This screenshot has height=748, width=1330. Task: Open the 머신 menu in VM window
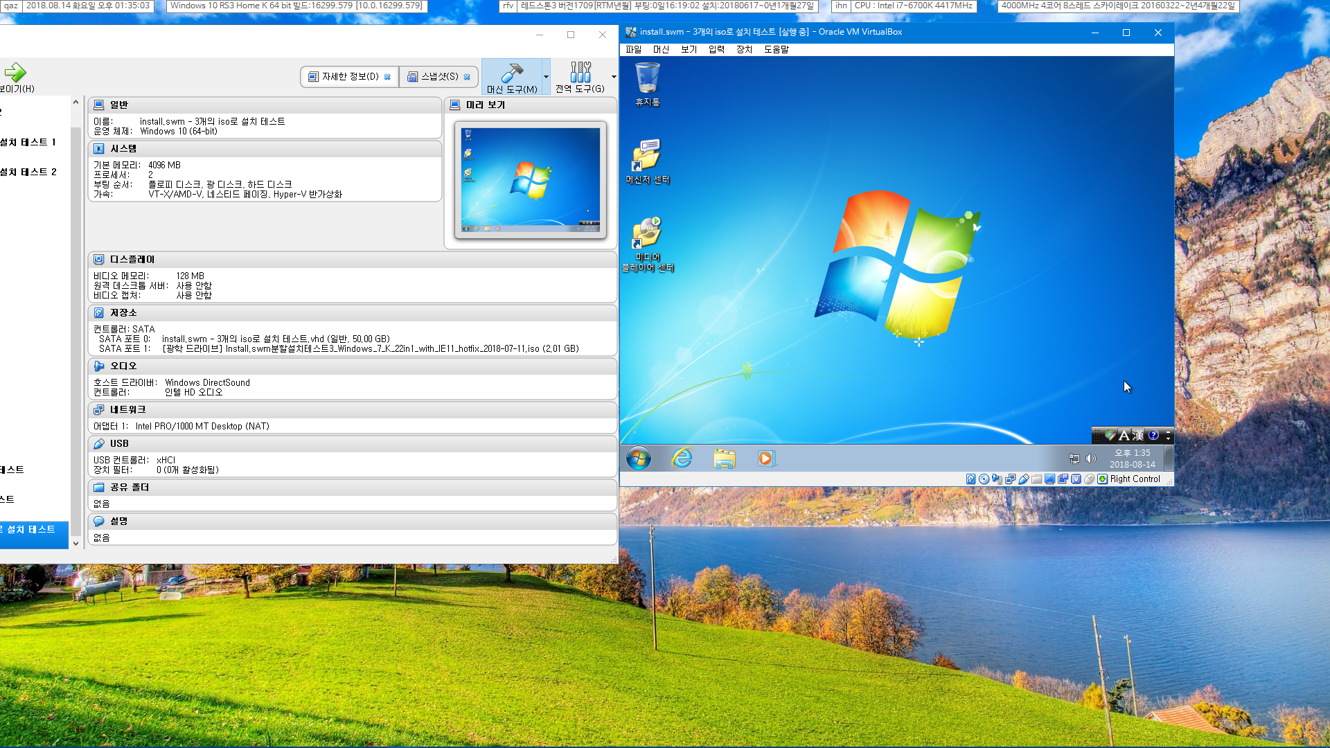pos(661,49)
